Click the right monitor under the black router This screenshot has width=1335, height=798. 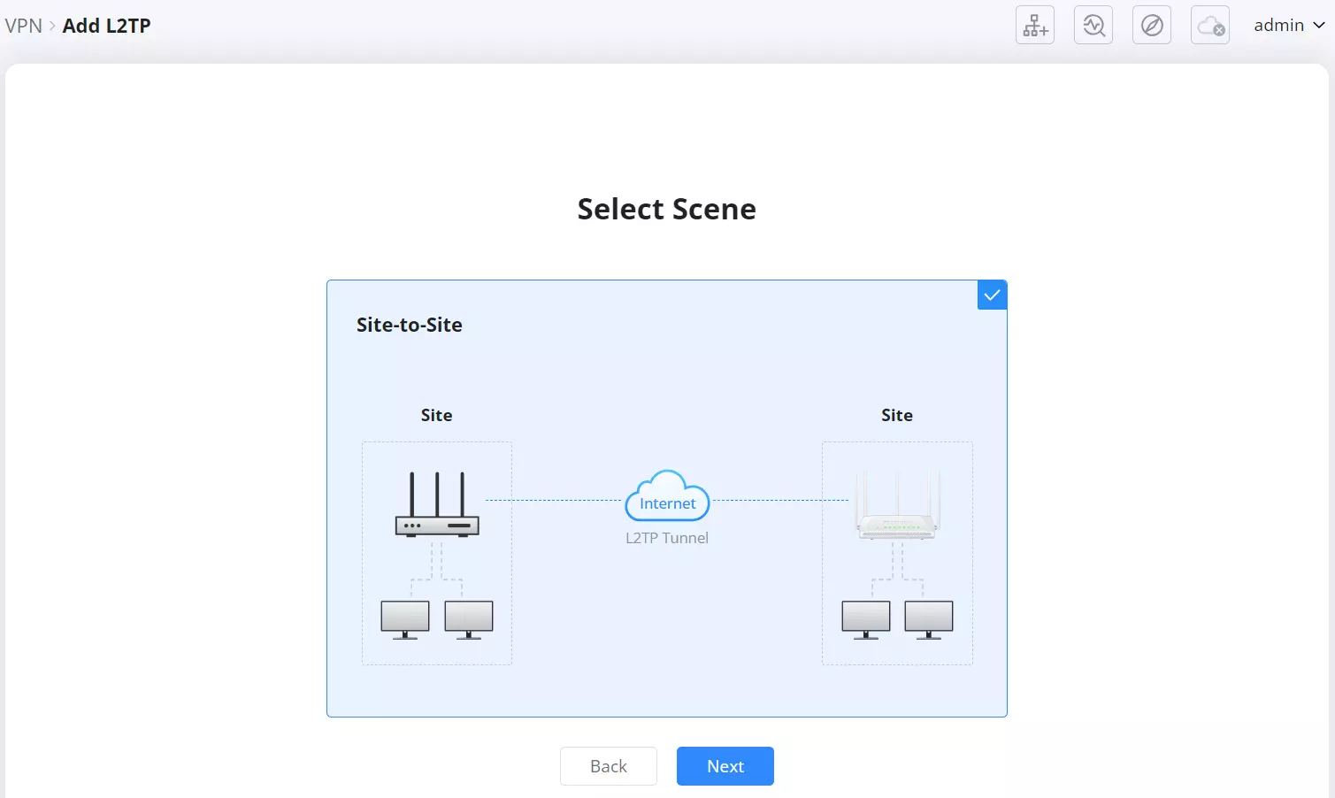click(469, 619)
